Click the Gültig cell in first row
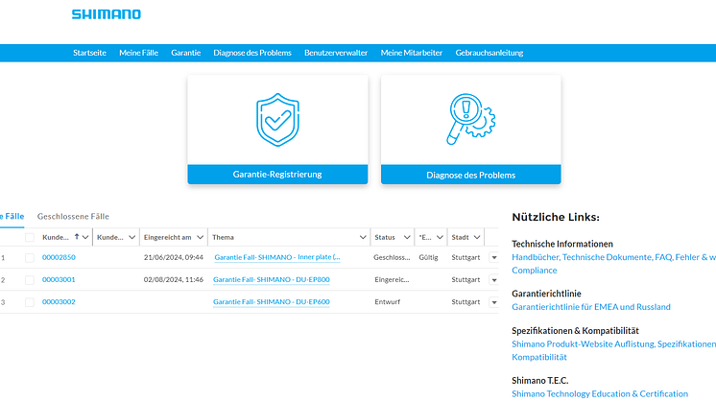The image size is (716, 402). point(428,257)
